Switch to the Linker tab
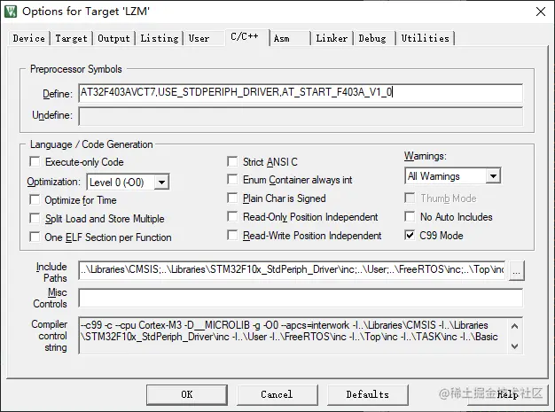Screen dimensions: 555x412 [x=332, y=38]
